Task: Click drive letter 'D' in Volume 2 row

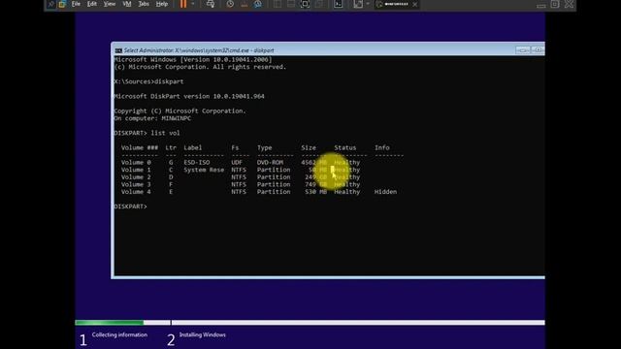Action: tap(171, 176)
